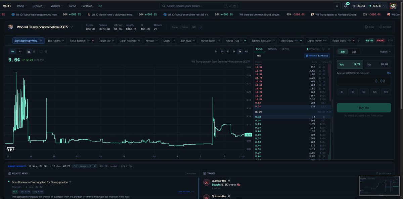Screen dimensions: 403x199
Task: Open the Terms of Use link
Action: (376, 116)
